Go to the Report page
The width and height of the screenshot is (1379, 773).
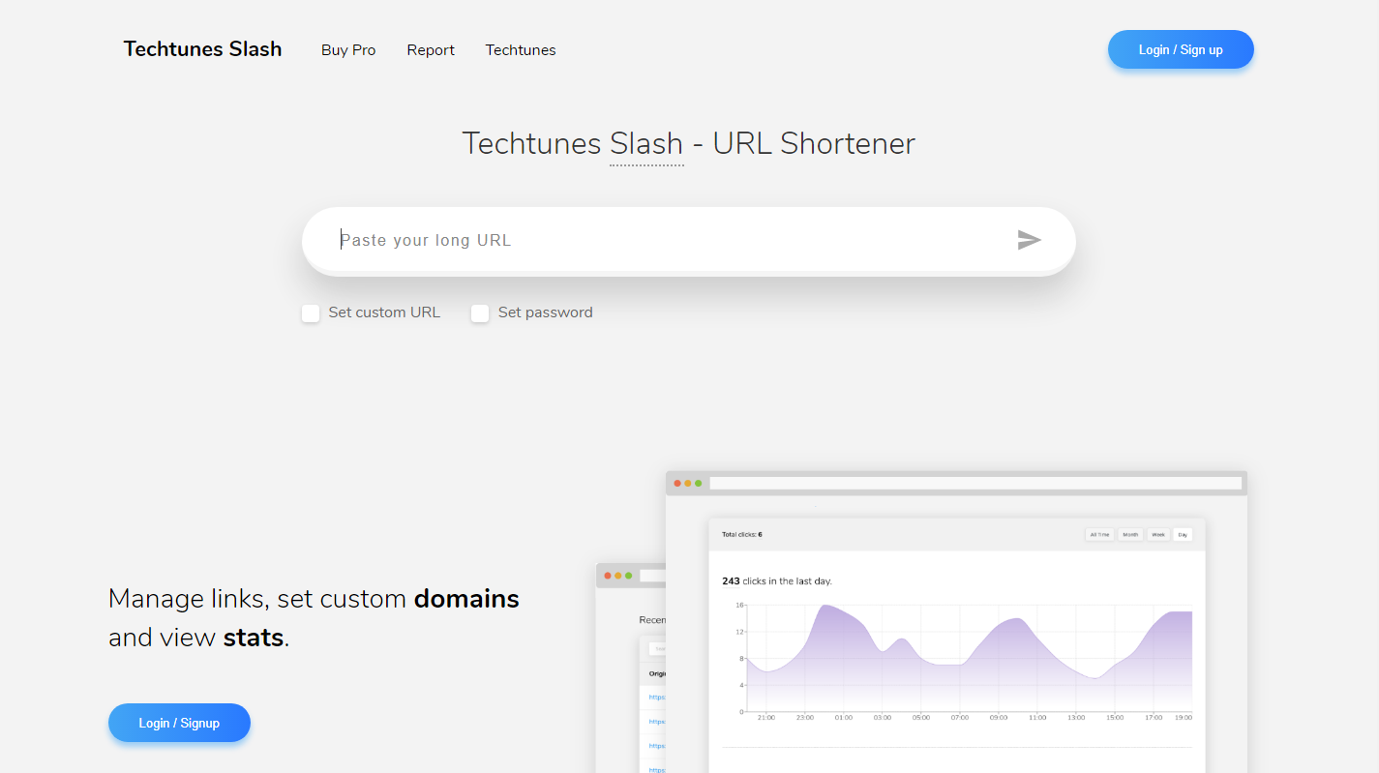(x=431, y=50)
